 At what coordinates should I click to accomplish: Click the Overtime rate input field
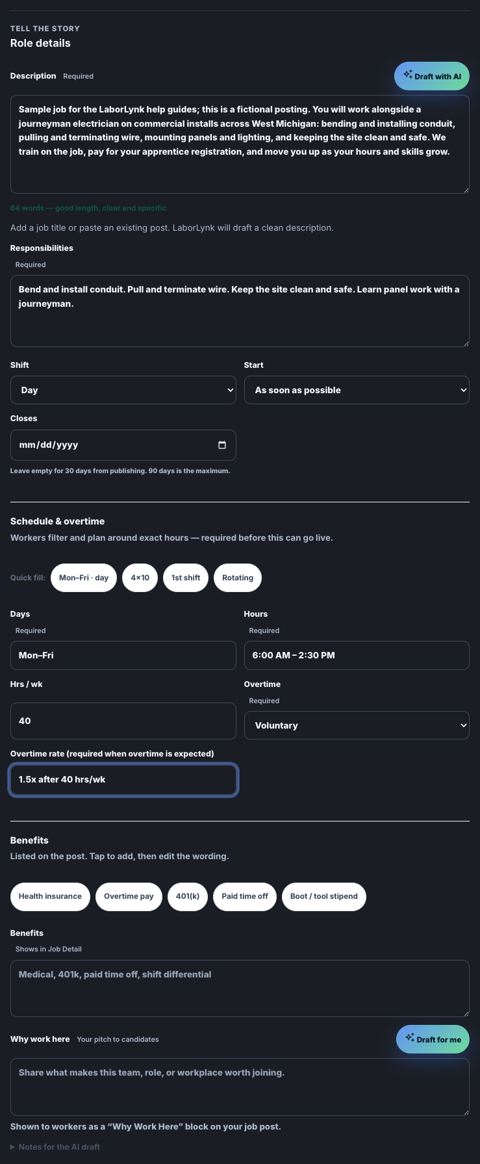click(x=123, y=779)
